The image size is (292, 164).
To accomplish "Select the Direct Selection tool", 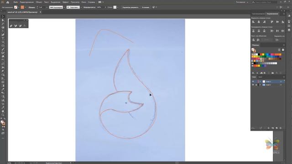I will [x=3, y=20].
